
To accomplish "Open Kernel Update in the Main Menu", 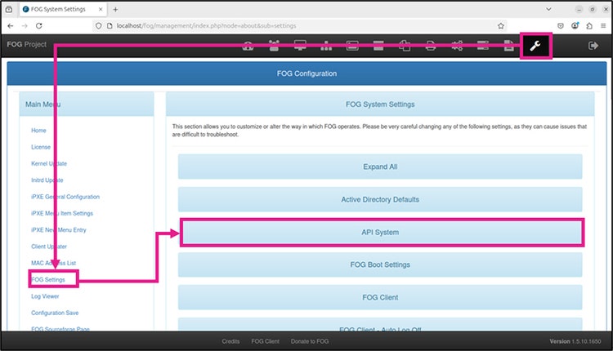I will pos(49,163).
